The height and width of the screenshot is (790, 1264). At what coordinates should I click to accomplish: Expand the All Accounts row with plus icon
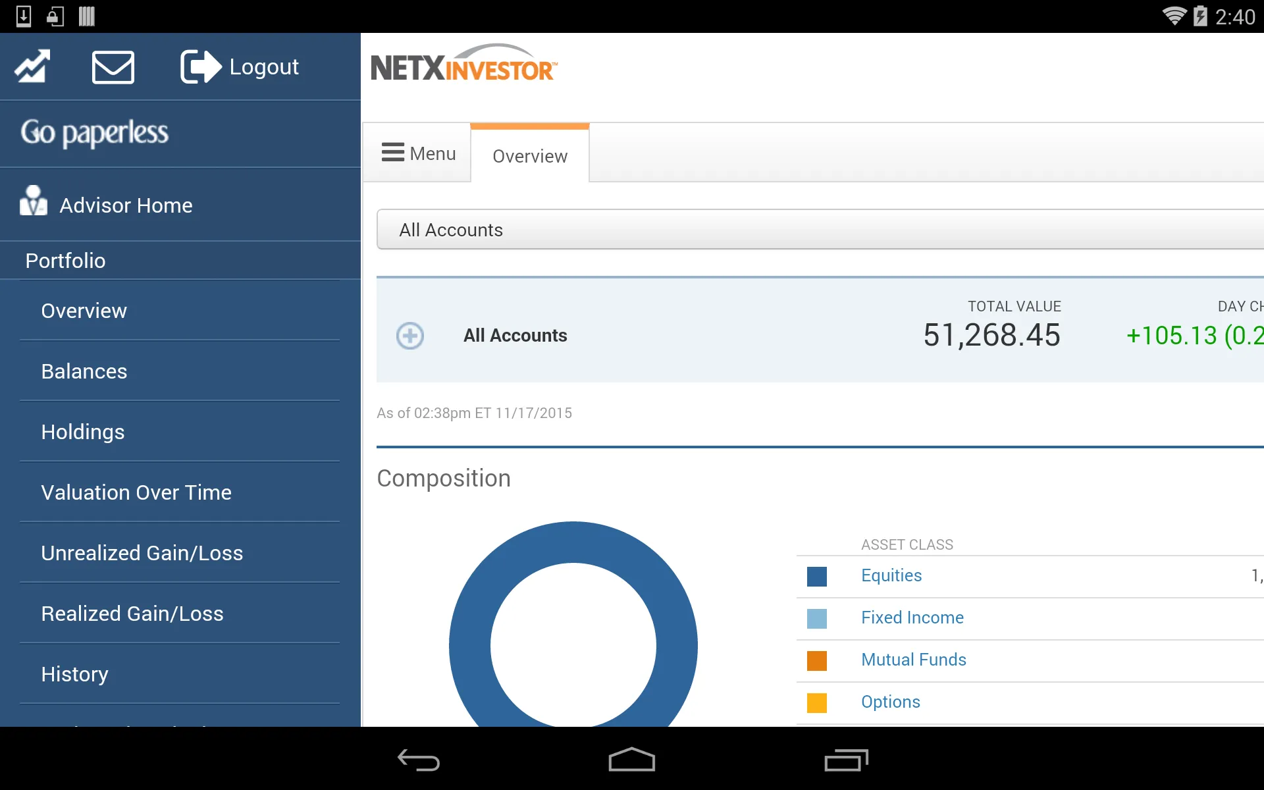tap(409, 336)
